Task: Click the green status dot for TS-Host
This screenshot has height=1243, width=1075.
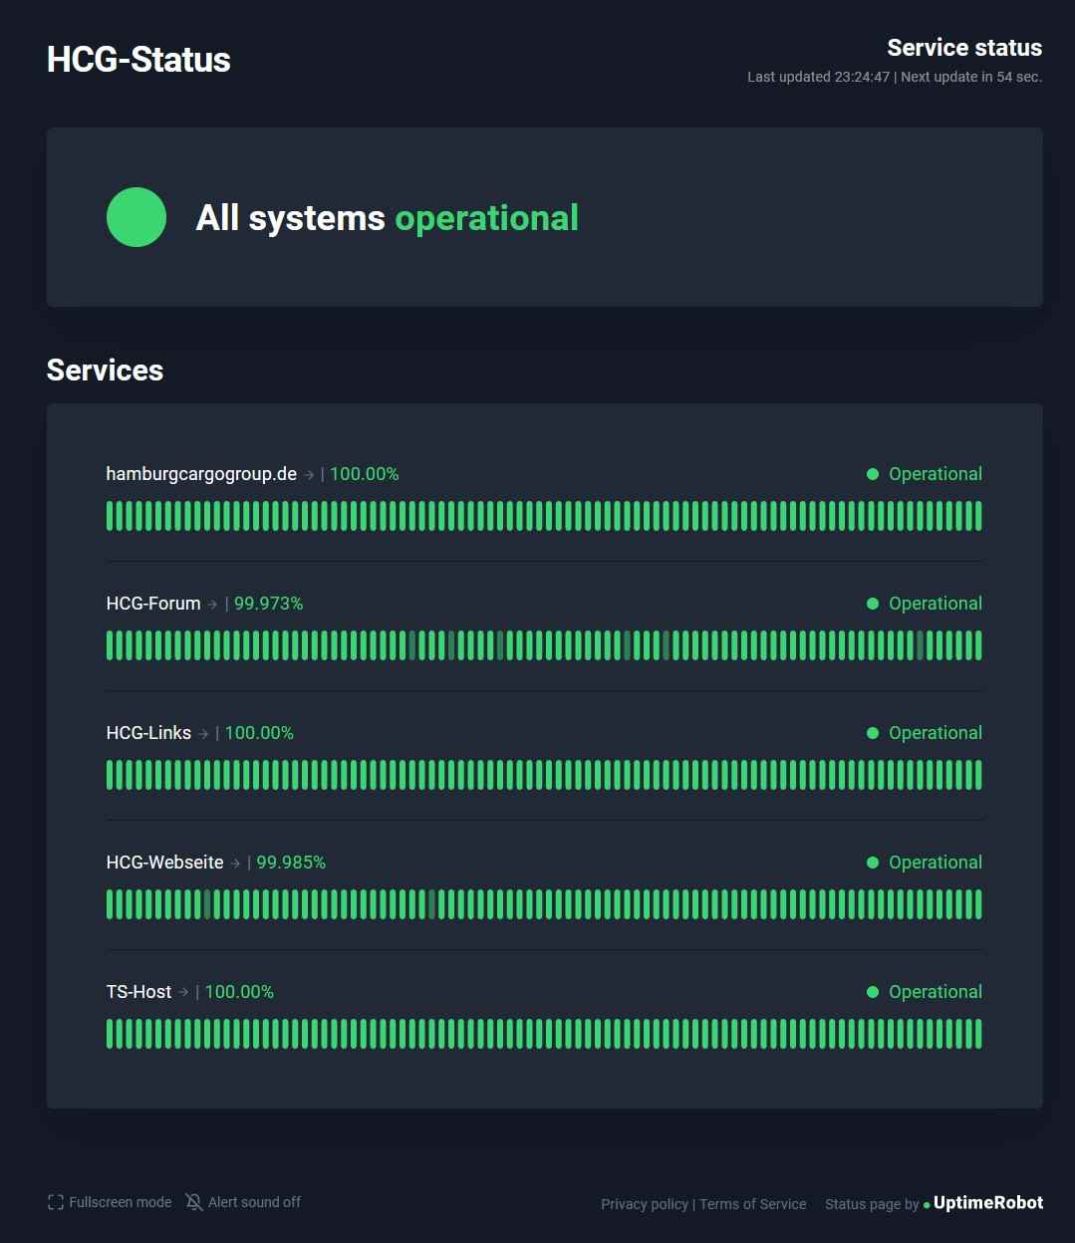Action: (873, 992)
